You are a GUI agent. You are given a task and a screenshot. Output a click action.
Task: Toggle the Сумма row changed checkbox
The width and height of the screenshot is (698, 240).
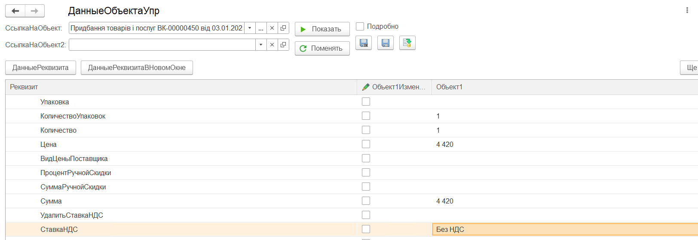(366, 201)
